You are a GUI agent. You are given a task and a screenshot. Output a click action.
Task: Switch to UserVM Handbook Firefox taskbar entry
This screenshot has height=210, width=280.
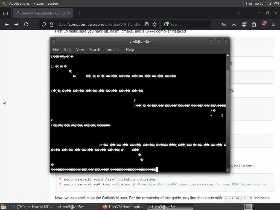pos(124,207)
